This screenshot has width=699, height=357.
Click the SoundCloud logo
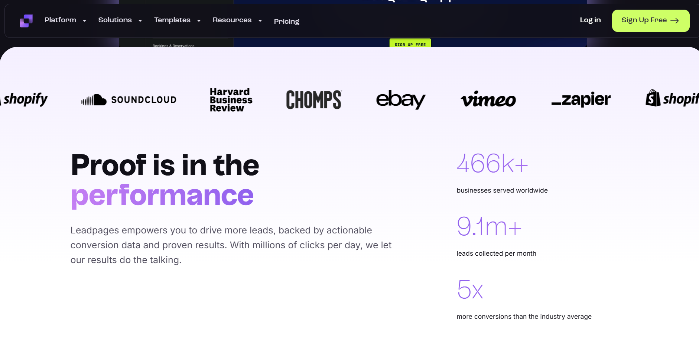pos(129,100)
